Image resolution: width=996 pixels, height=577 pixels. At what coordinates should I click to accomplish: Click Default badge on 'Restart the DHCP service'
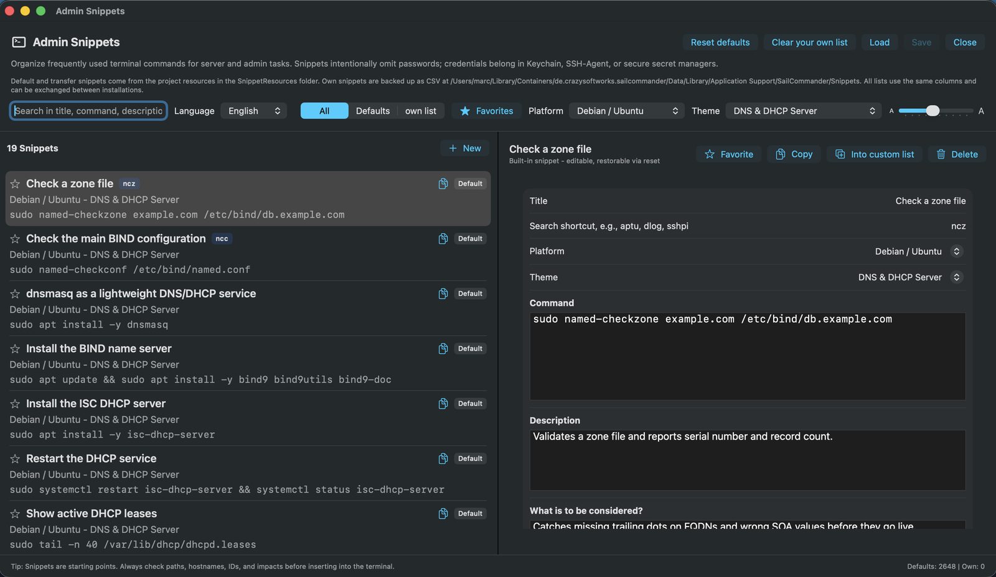pyautogui.click(x=470, y=459)
